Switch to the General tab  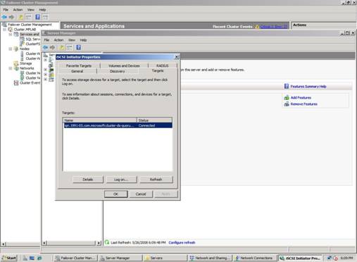coord(77,71)
